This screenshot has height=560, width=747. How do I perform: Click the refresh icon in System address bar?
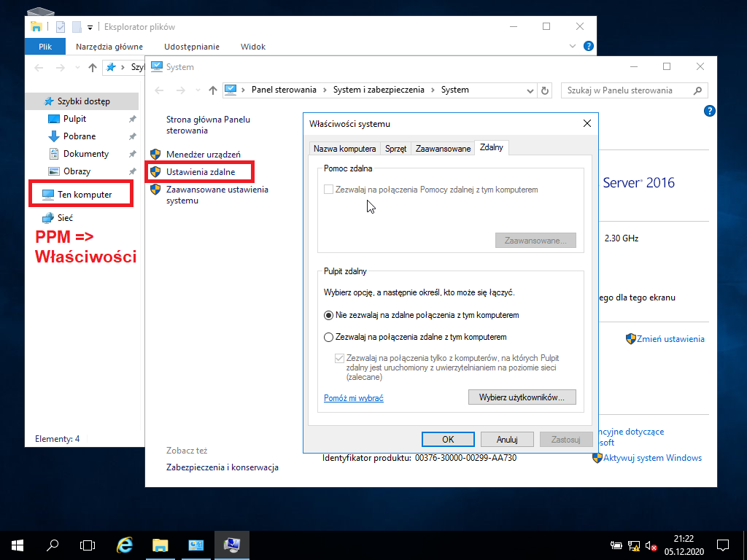point(545,90)
